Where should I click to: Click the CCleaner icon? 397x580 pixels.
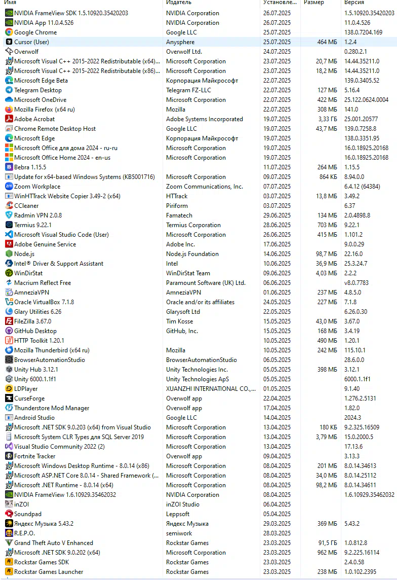coord(9,206)
